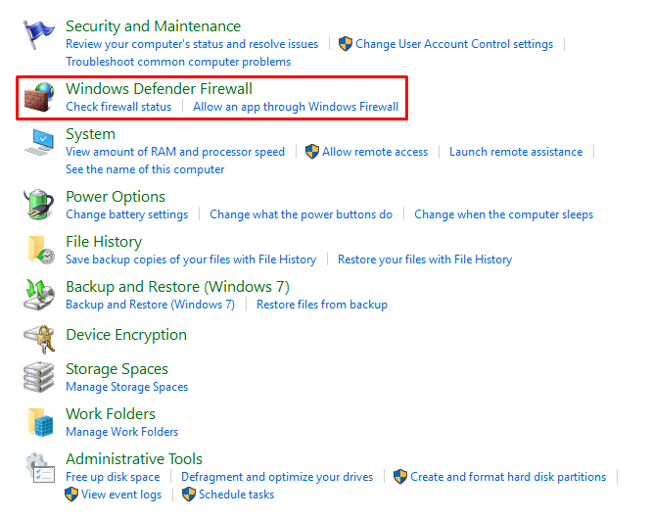
Task: Click the Backup and Restore icon
Action: click(x=38, y=295)
